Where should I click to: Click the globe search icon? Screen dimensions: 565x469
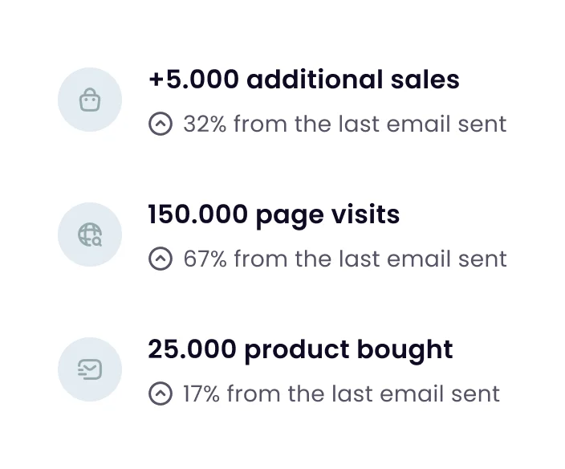point(90,234)
